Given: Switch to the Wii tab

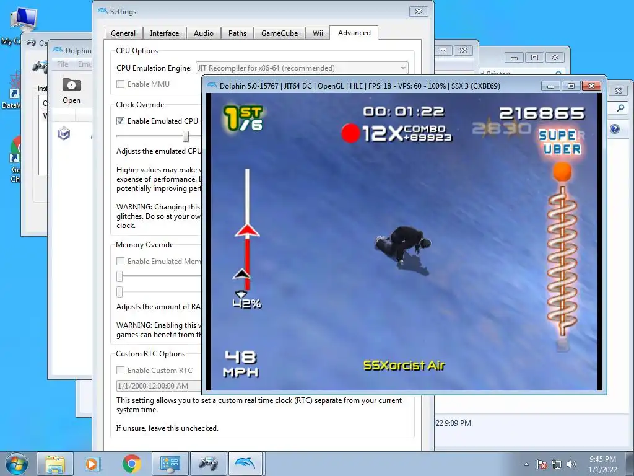Looking at the screenshot, I should point(318,33).
